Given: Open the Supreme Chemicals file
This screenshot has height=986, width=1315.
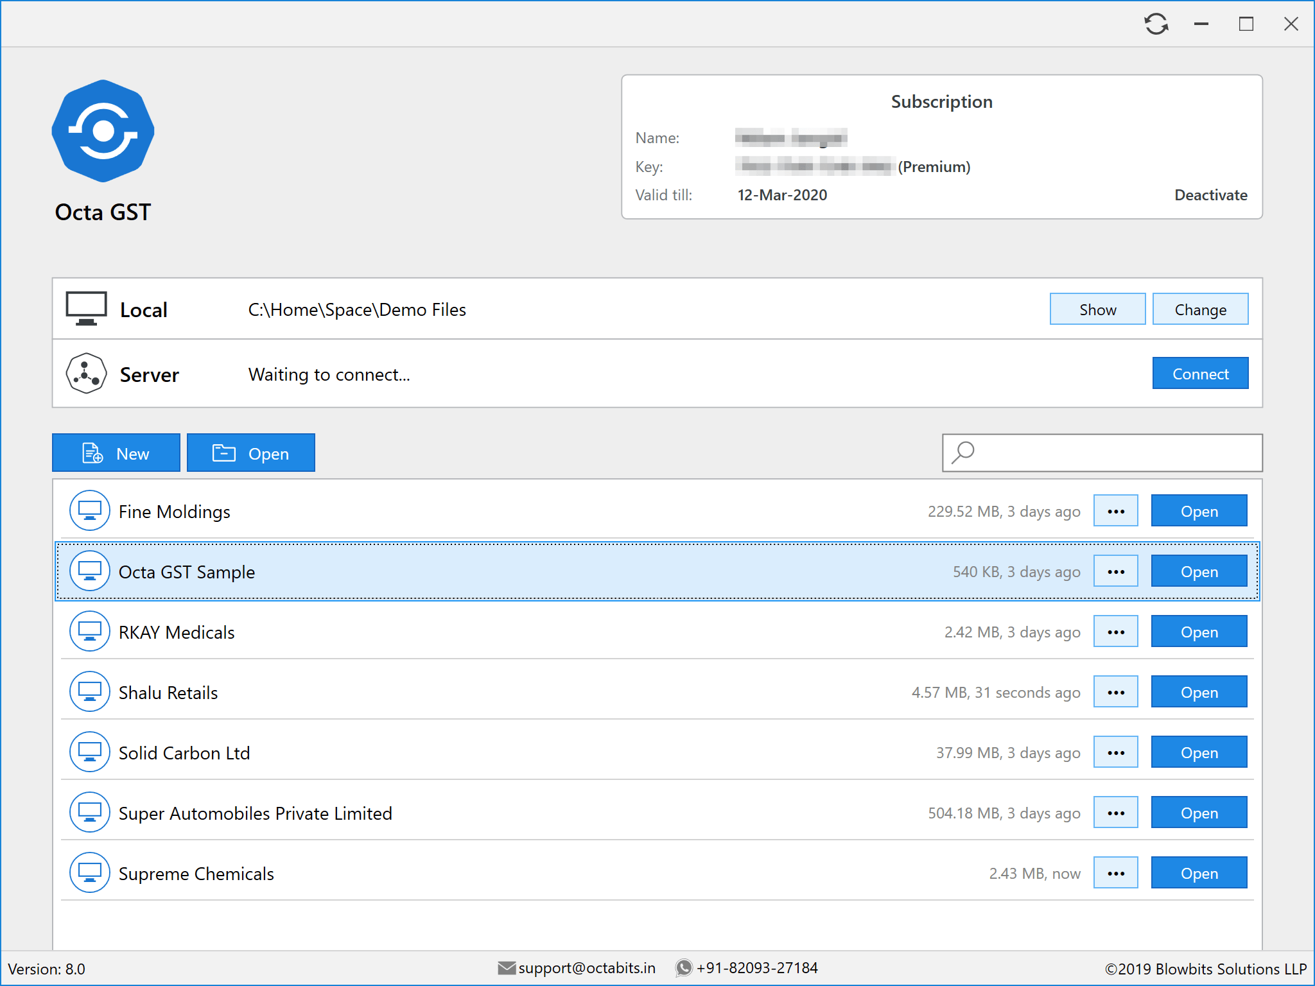Looking at the screenshot, I should coord(1199,873).
